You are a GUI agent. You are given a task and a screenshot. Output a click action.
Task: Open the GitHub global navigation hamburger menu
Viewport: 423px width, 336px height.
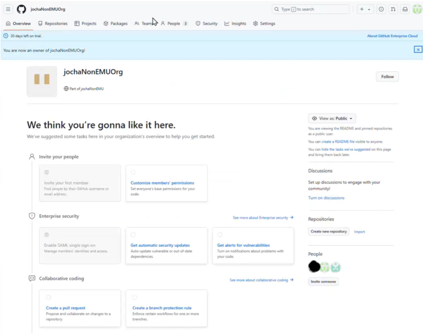coord(8,9)
